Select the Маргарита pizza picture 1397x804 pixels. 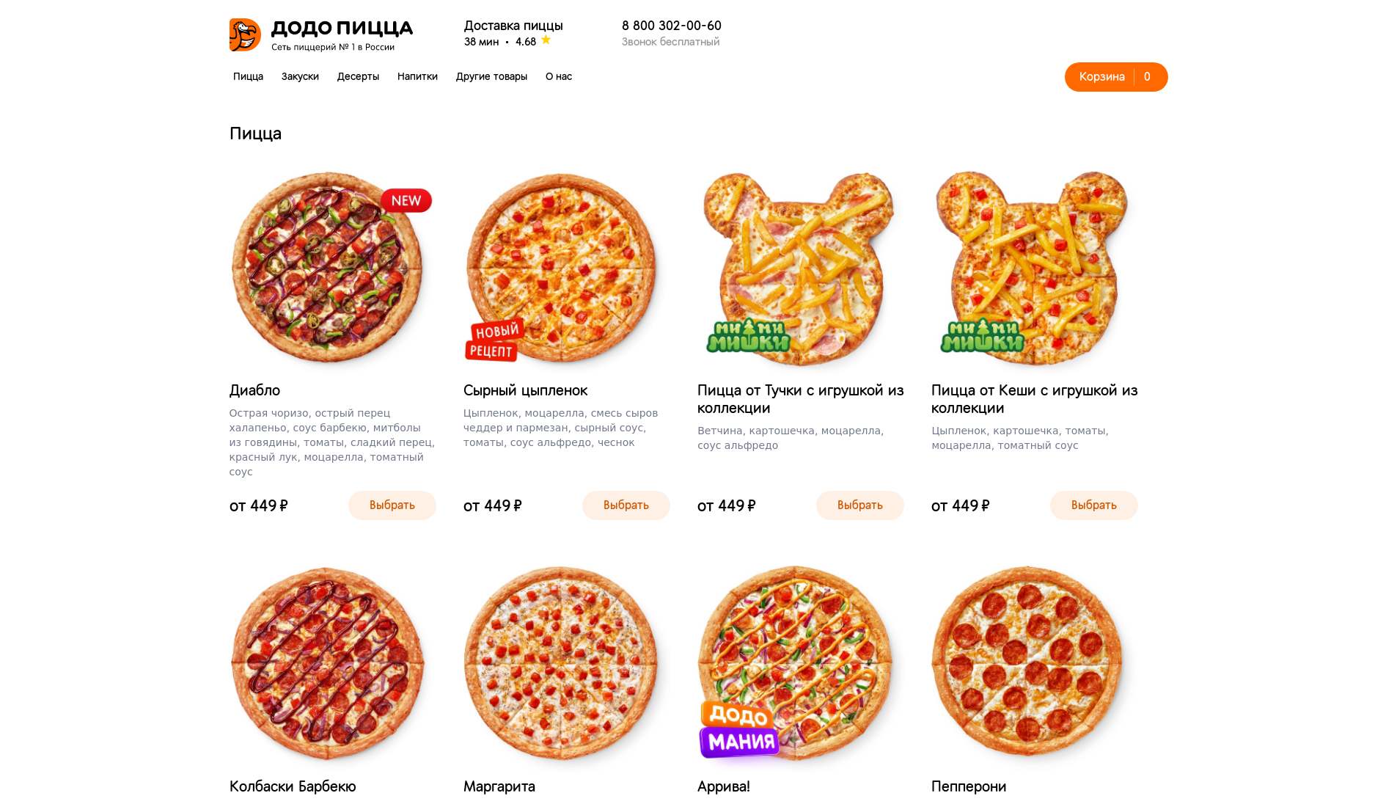(561, 662)
